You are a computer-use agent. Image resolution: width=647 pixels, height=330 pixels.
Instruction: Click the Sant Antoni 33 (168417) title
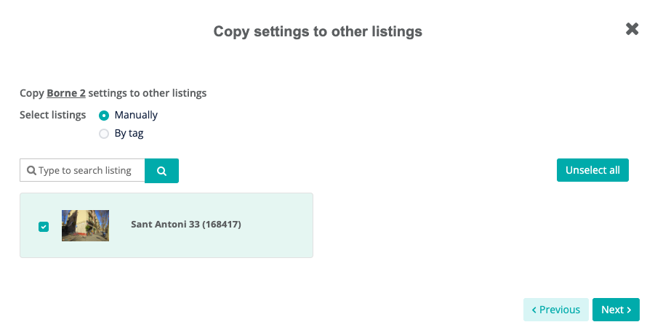(x=186, y=224)
